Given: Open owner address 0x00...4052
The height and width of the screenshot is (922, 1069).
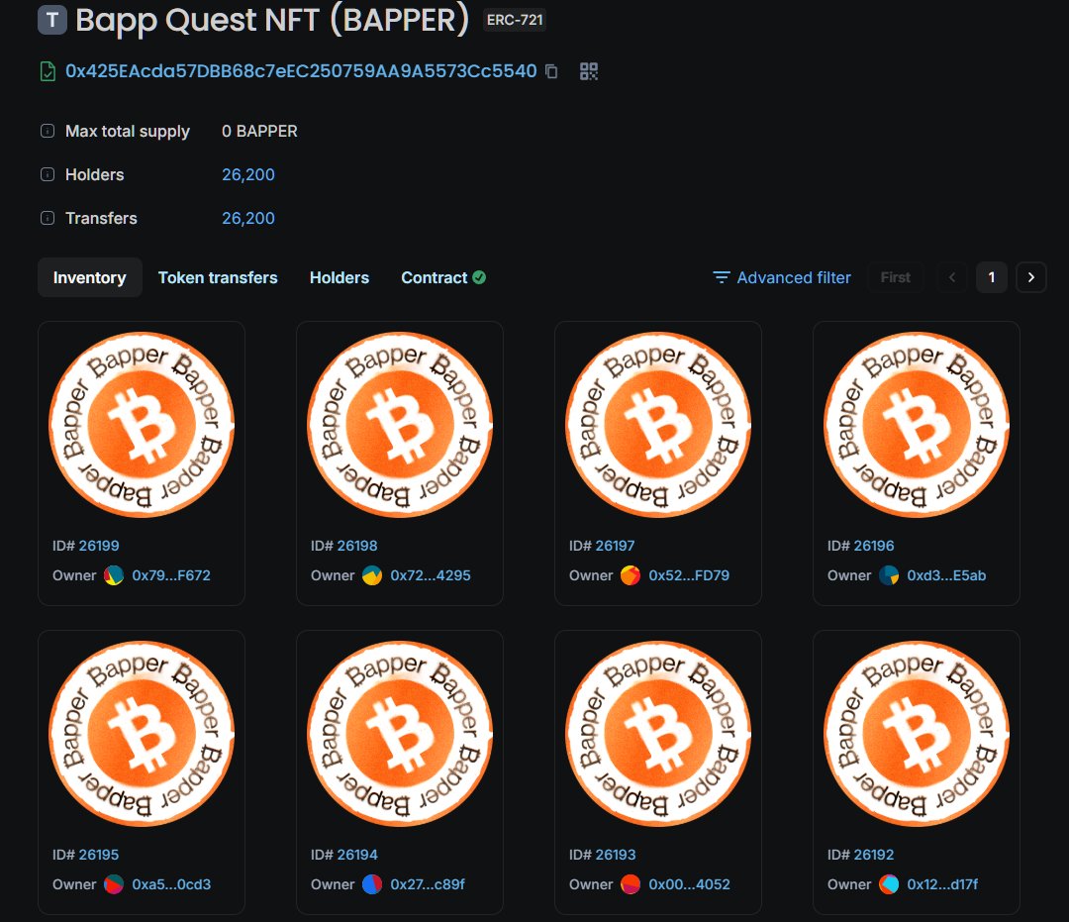Looking at the screenshot, I should 689,884.
